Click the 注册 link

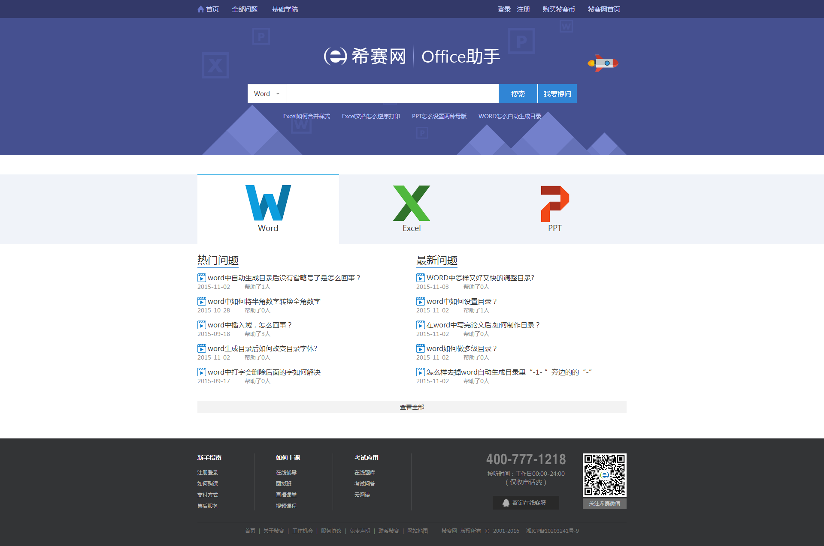click(524, 9)
